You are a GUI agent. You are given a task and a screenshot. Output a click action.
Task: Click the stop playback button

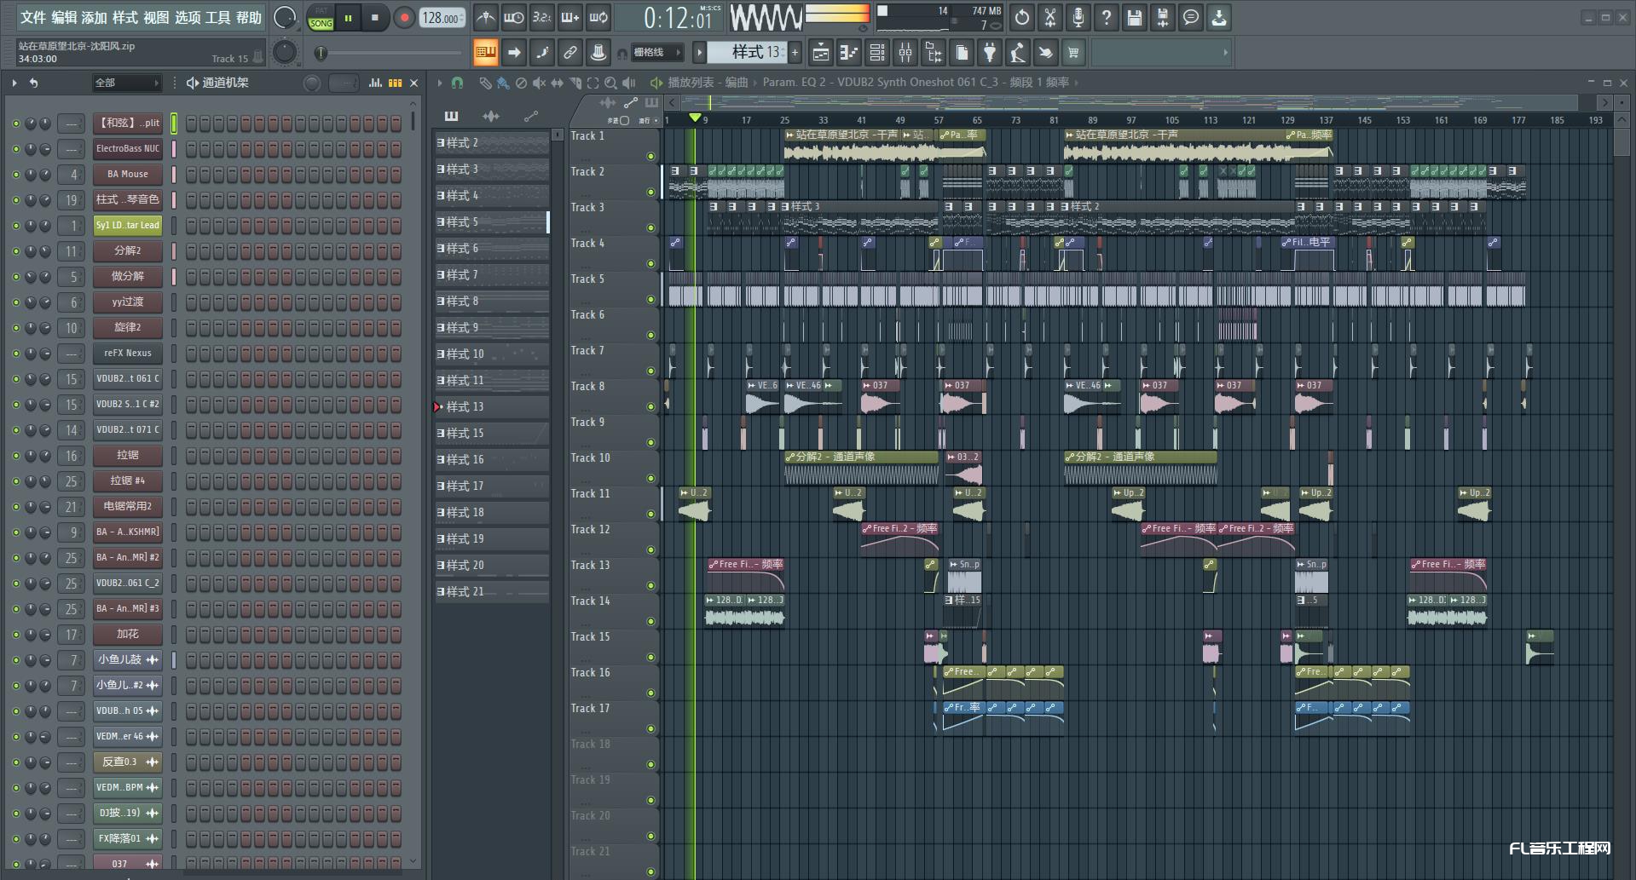click(x=375, y=18)
